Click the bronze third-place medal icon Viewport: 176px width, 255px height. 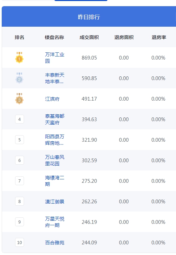[x=20, y=99]
